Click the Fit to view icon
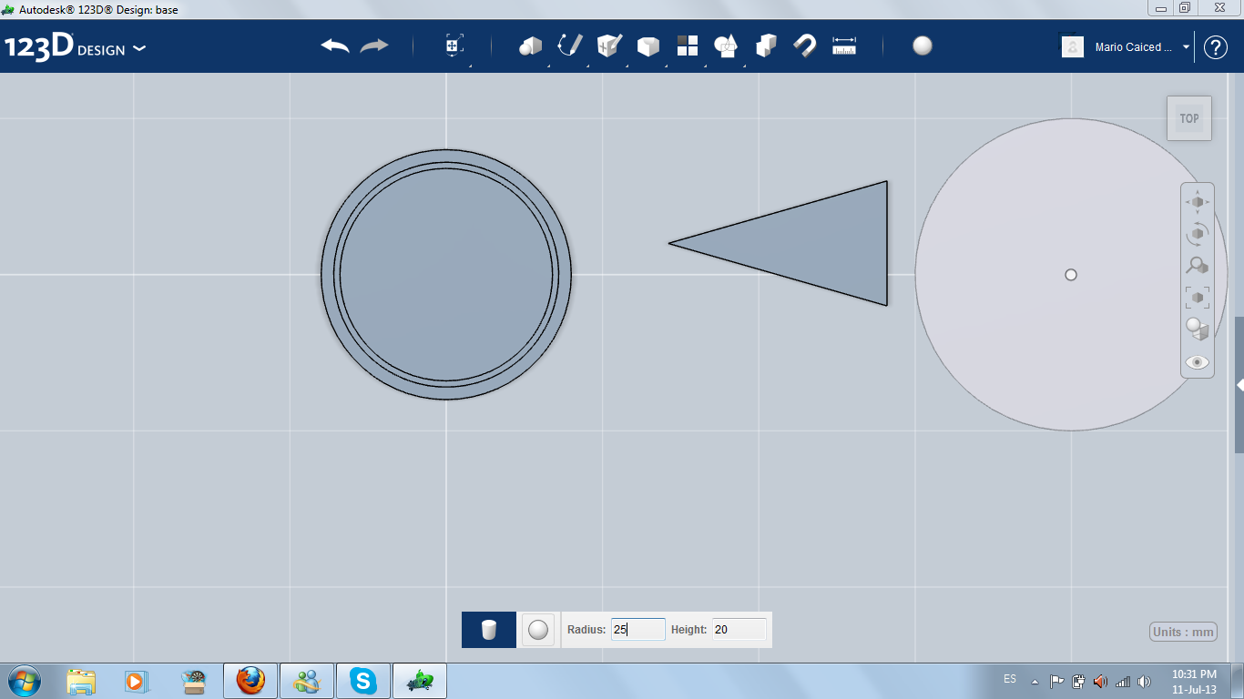This screenshot has width=1244, height=699. 1198,298
